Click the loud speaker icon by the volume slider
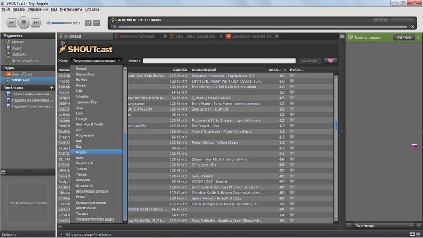423x238 pixels. [x=77, y=23]
